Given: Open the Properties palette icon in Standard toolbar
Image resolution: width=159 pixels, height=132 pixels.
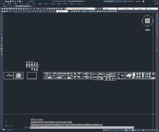Looking at the screenshot, I should coord(48,9).
